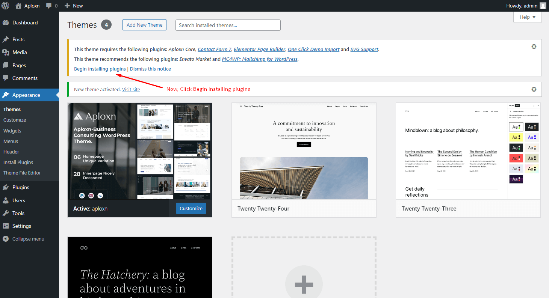The image size is (549, 298).
Task: Select the Aploxn theme screenshot
Action: pyautogui.click(x=140, y=151)
